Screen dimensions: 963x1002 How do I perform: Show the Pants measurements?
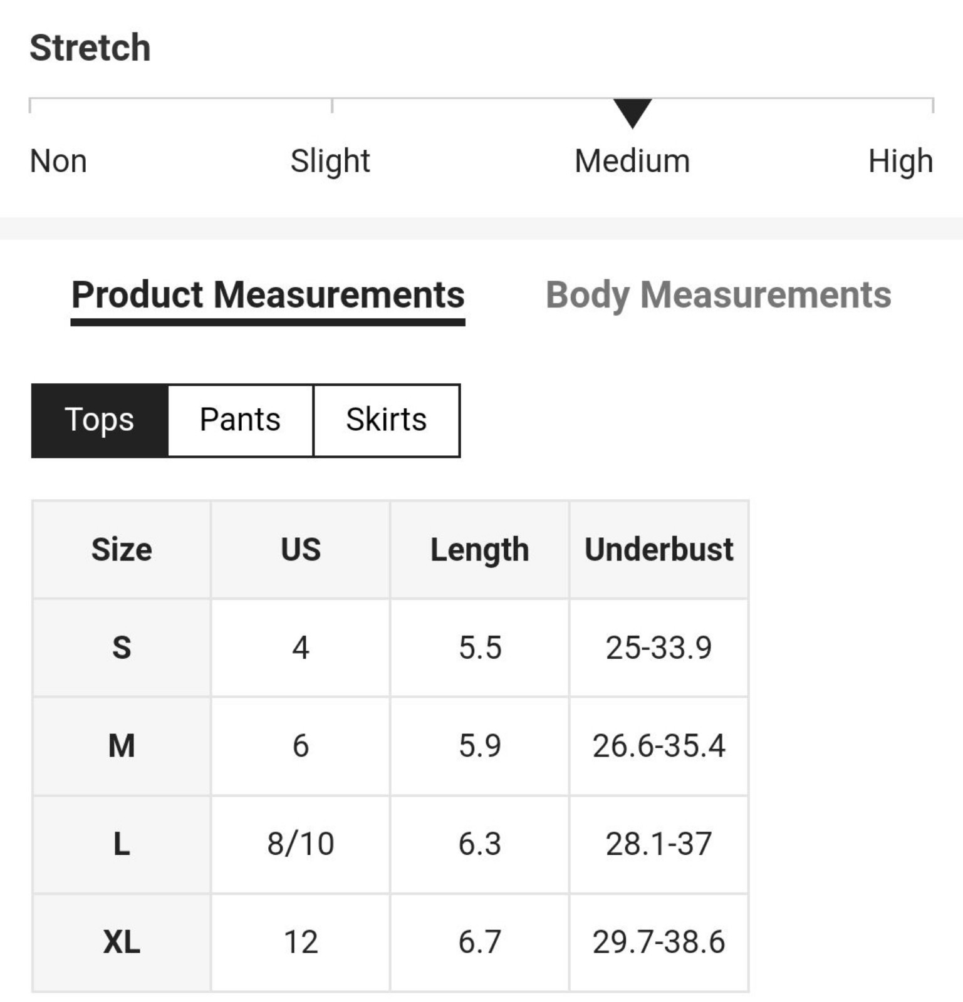tap(241, 420)
